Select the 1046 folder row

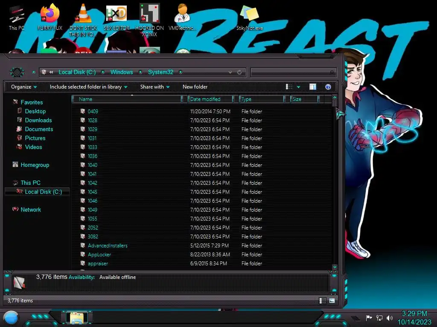[x=202, y=201]
